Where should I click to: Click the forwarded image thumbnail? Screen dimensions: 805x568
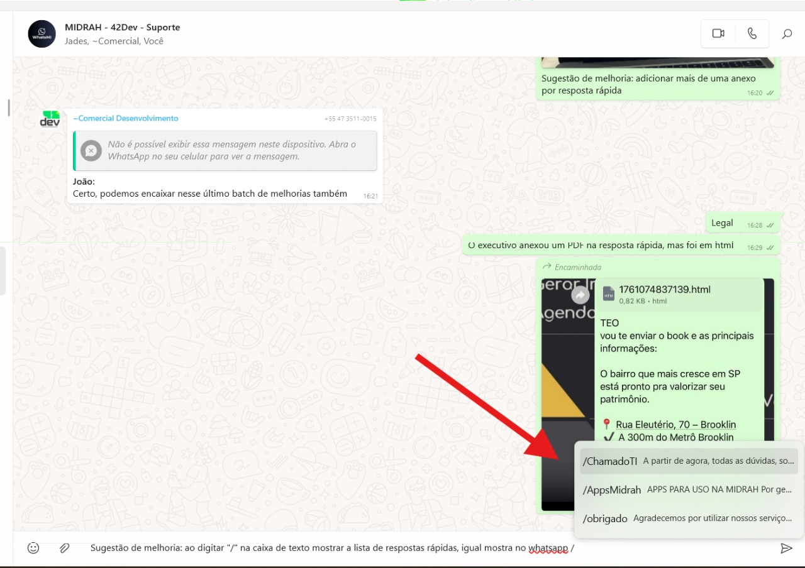tap(567, 377)
